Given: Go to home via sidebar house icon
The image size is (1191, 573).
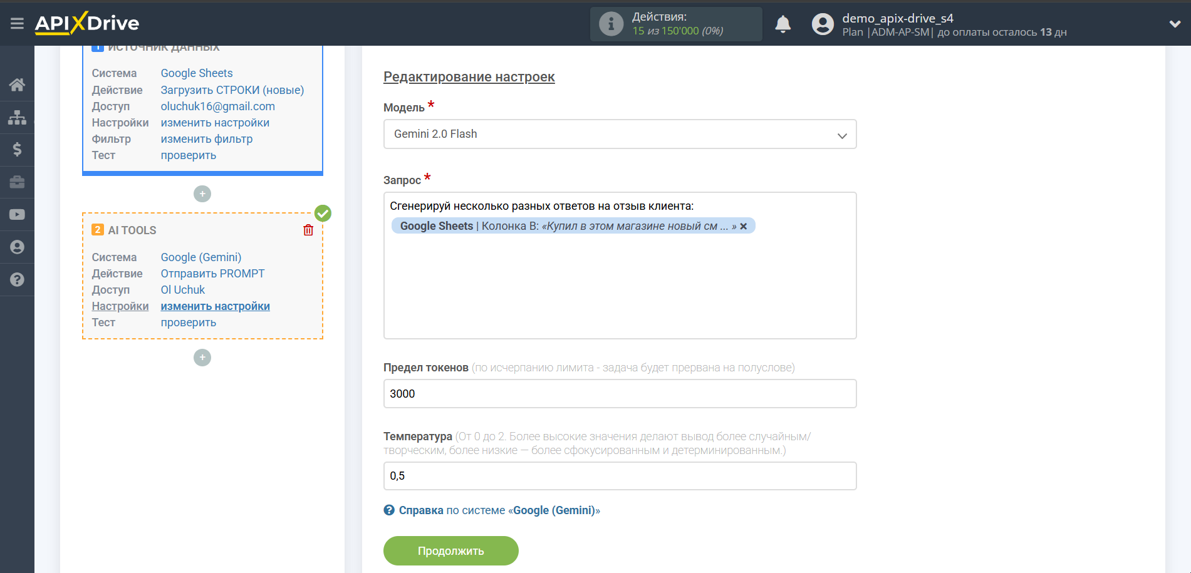Looking at the screenshot, I should point(17,85).
